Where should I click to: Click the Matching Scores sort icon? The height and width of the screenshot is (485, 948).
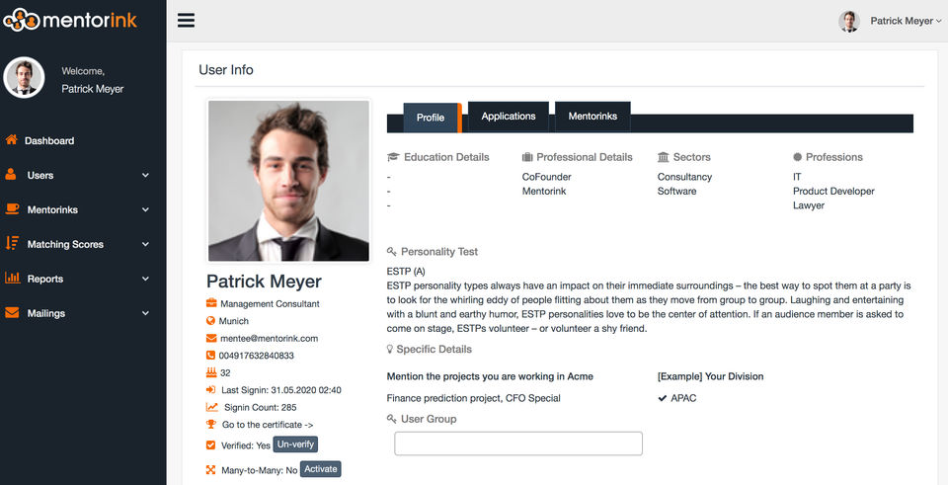[x=12, y=244]
